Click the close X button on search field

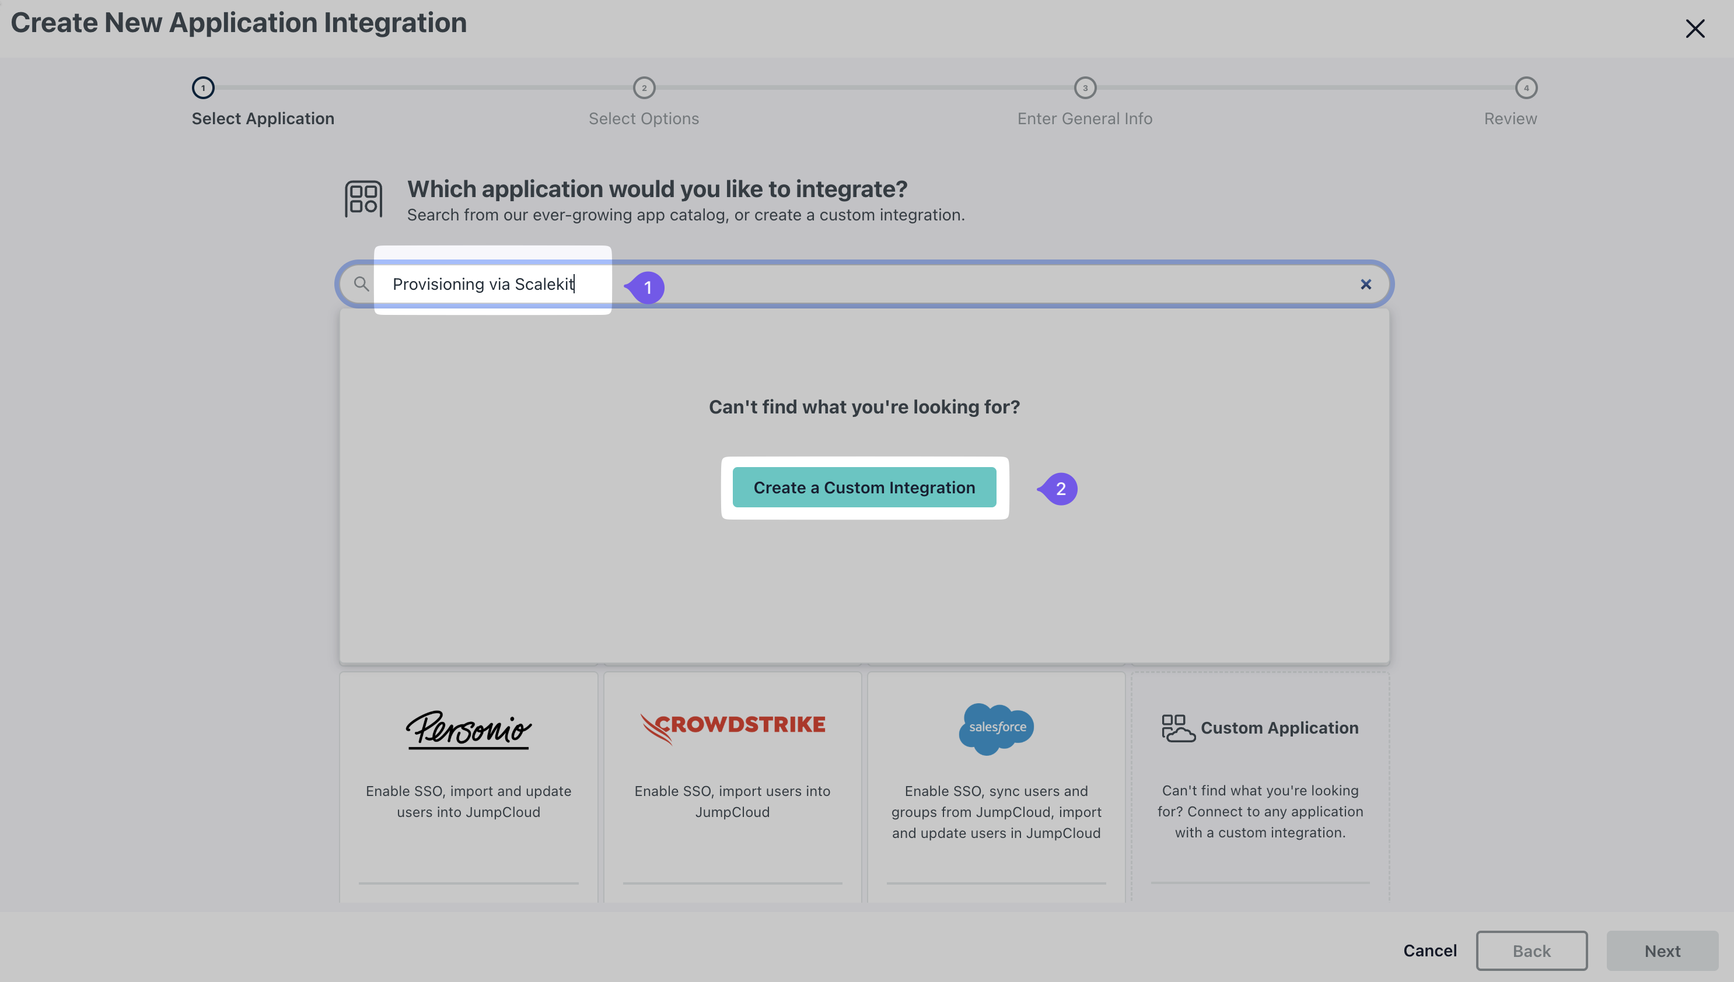(x=1365, y=283)
